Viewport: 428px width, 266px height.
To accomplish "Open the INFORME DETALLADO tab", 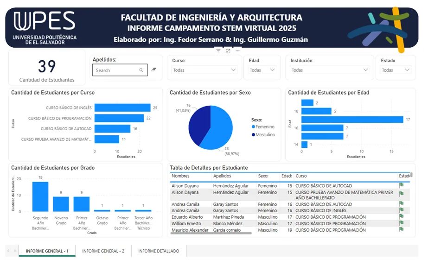I will coord(159,251).
